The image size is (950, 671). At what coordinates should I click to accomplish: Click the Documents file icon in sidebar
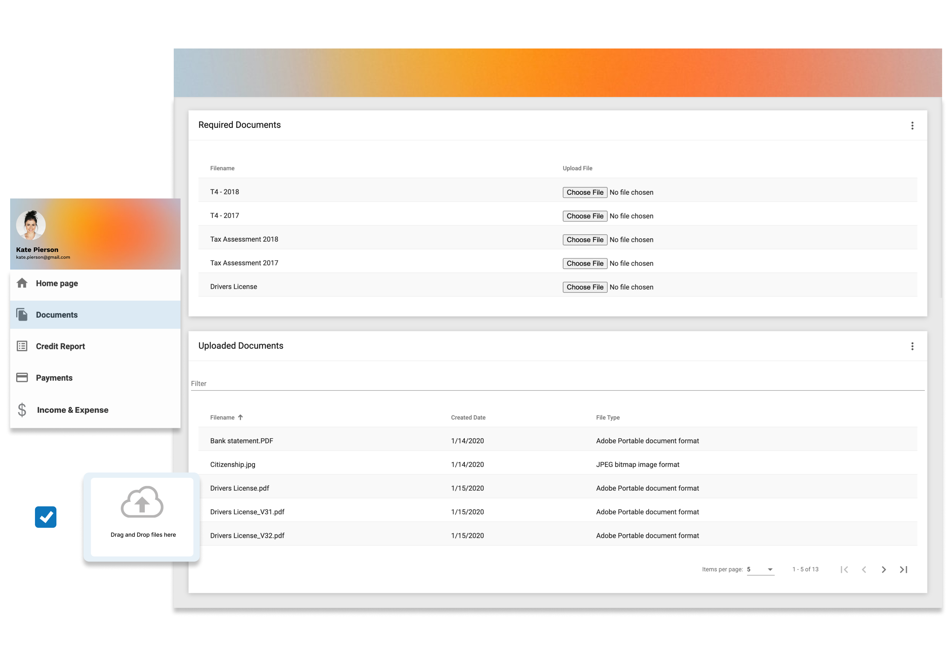[x=22, y=314]
